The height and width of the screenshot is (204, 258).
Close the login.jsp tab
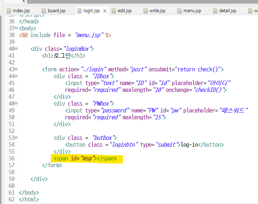105,11
